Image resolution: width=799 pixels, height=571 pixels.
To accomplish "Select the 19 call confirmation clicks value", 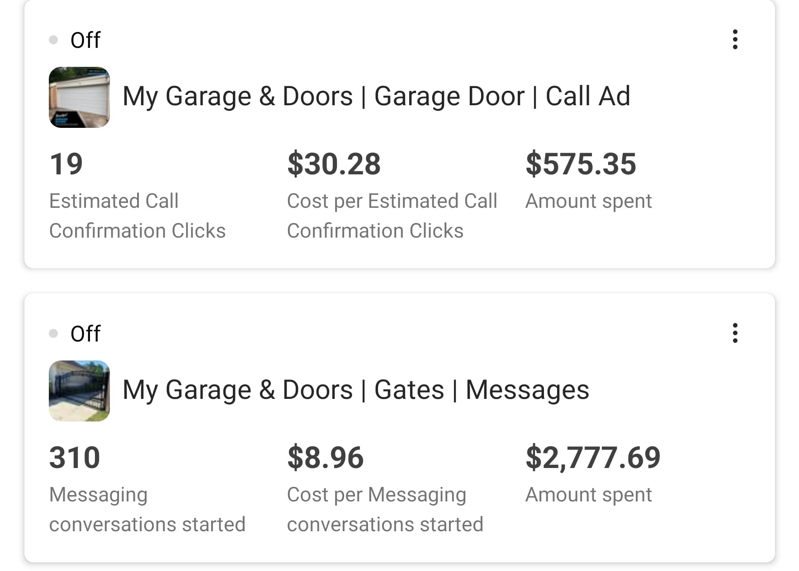I will (x=66, y=164).
